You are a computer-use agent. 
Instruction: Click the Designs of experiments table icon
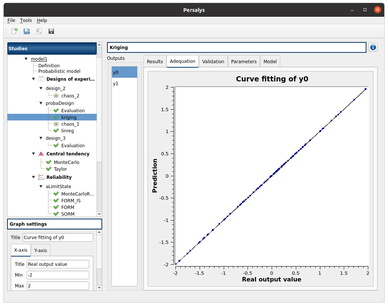(41, 79)
